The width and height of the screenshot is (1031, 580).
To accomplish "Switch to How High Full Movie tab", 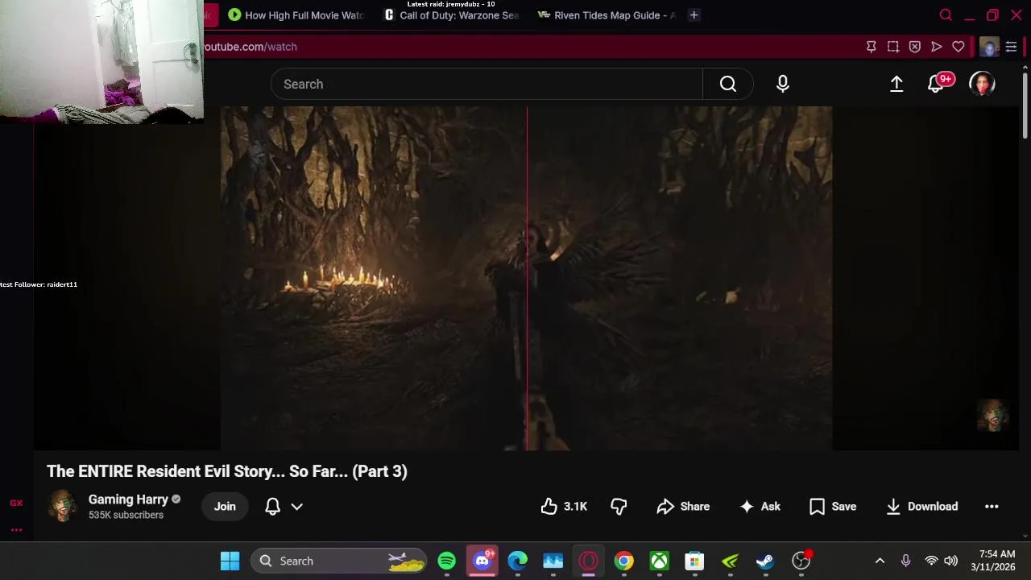I will pos(296,15).
